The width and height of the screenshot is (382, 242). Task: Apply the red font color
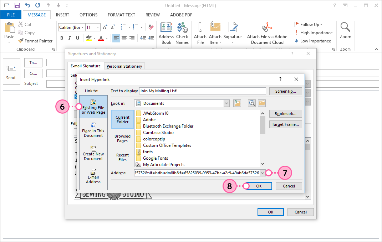(101, 38)
